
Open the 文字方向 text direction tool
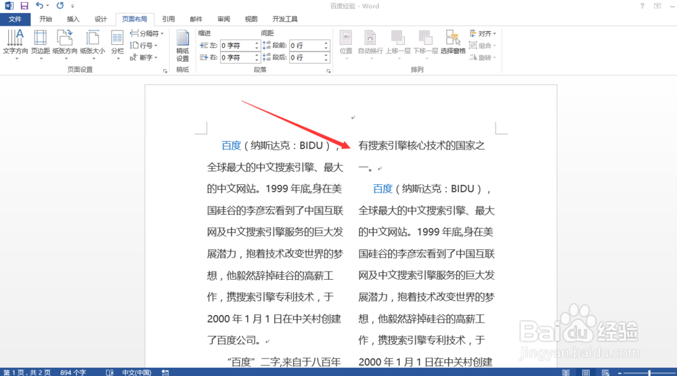tap(16, 45)
